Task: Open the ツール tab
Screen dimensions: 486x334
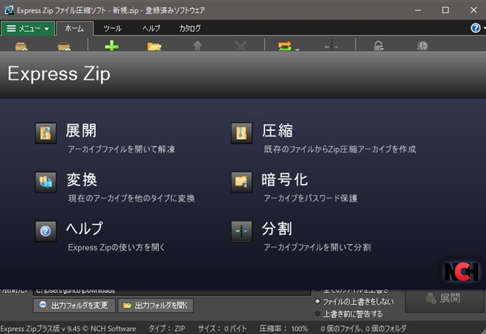Action: 113,29
